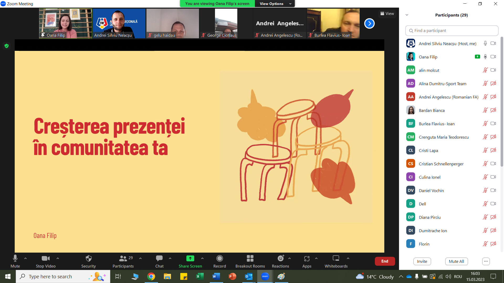Open Whiteboards from the toolbar
This screenshot has width=504, height=283.
coord(336,259)
